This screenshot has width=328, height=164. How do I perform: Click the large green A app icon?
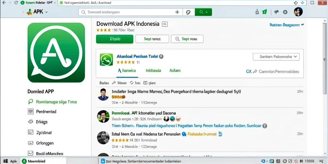56,53
